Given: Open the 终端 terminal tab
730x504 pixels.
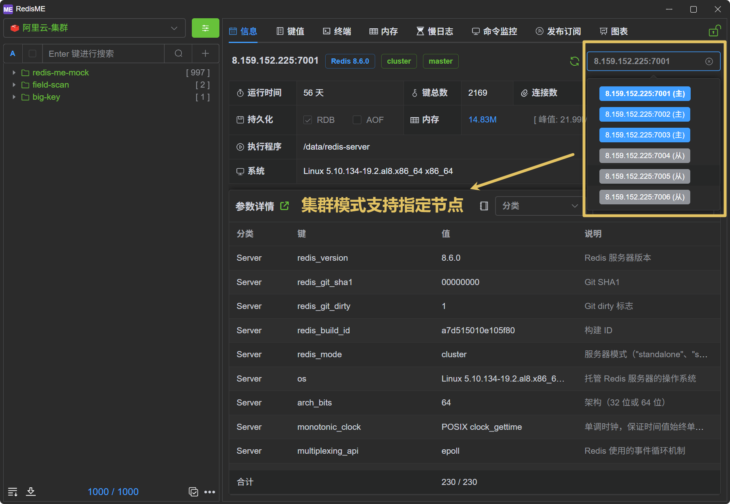Looking at the screenshot, I should point(337,31).
